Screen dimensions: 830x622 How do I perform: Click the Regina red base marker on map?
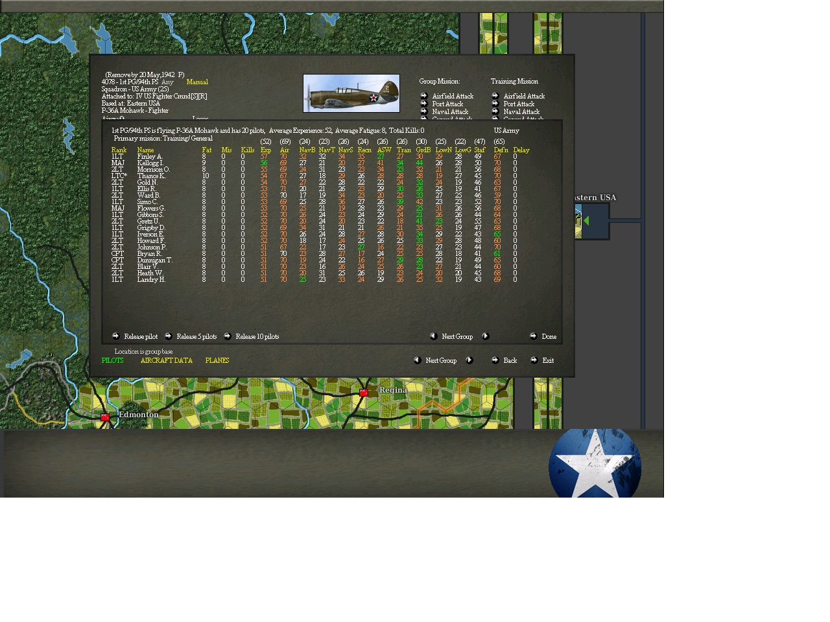[364, 393]
